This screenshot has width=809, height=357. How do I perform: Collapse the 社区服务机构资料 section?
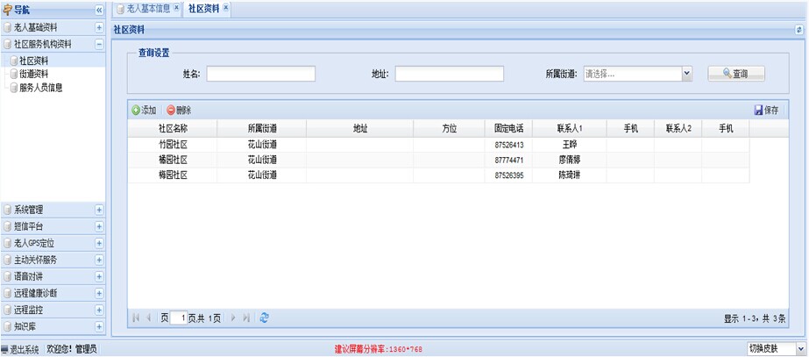[99, 44]
